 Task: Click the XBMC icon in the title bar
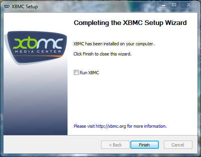(x=7, y=6)
